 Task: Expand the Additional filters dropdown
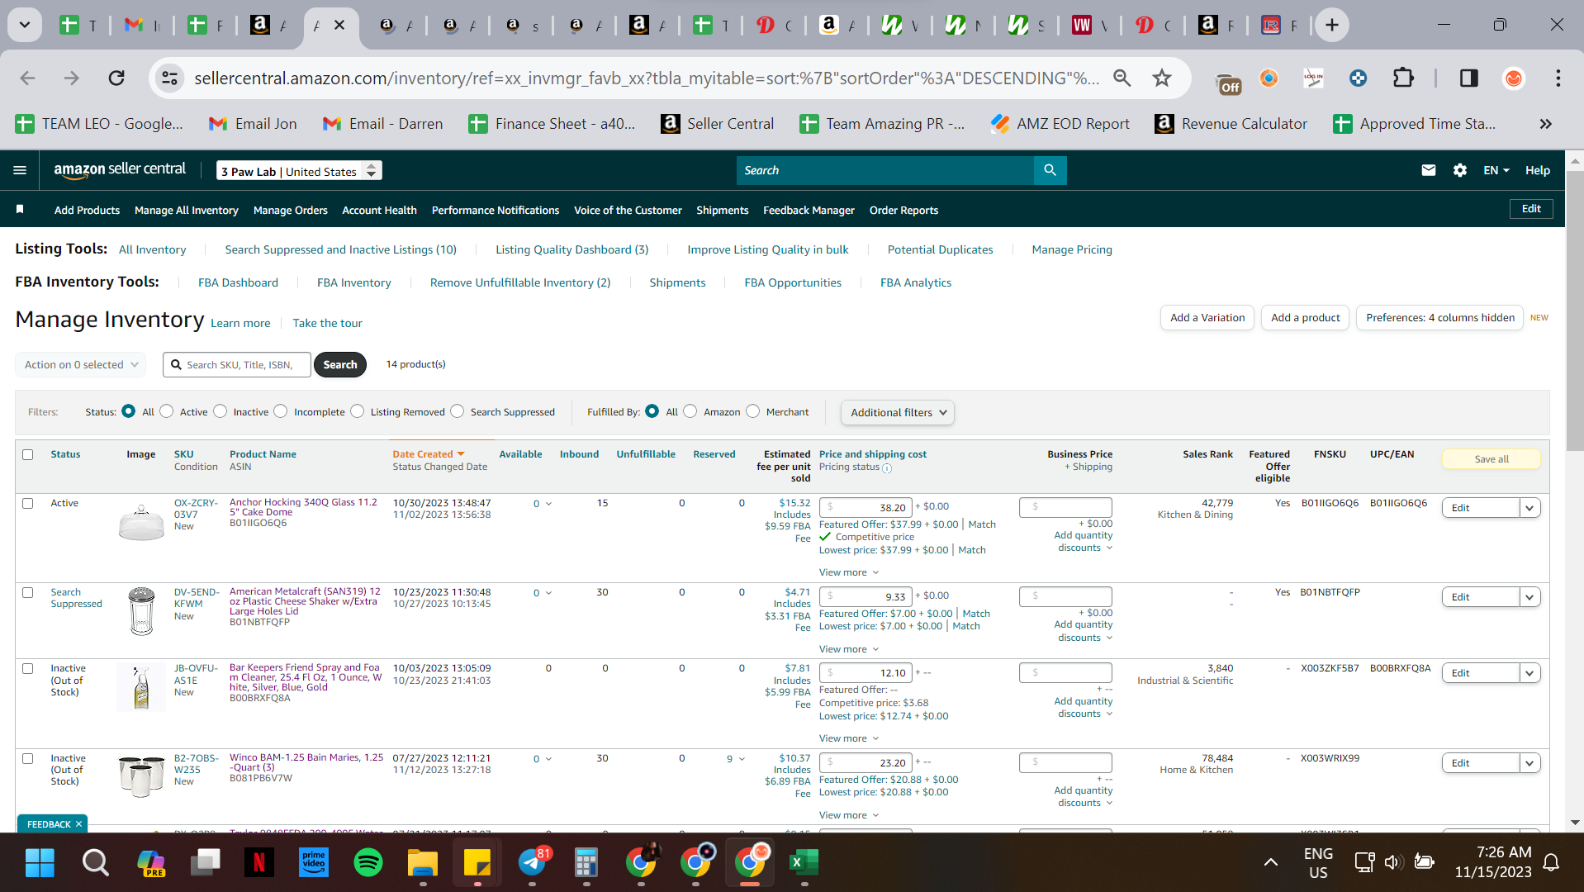897,412
